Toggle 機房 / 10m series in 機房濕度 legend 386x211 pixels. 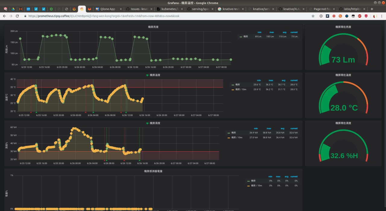point(236,137)
